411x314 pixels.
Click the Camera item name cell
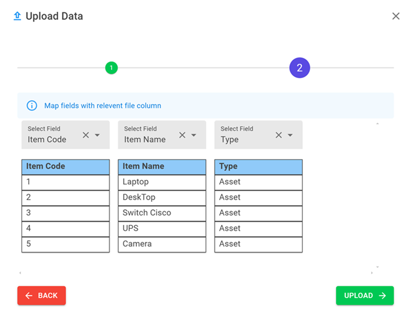tap(161, 244)
